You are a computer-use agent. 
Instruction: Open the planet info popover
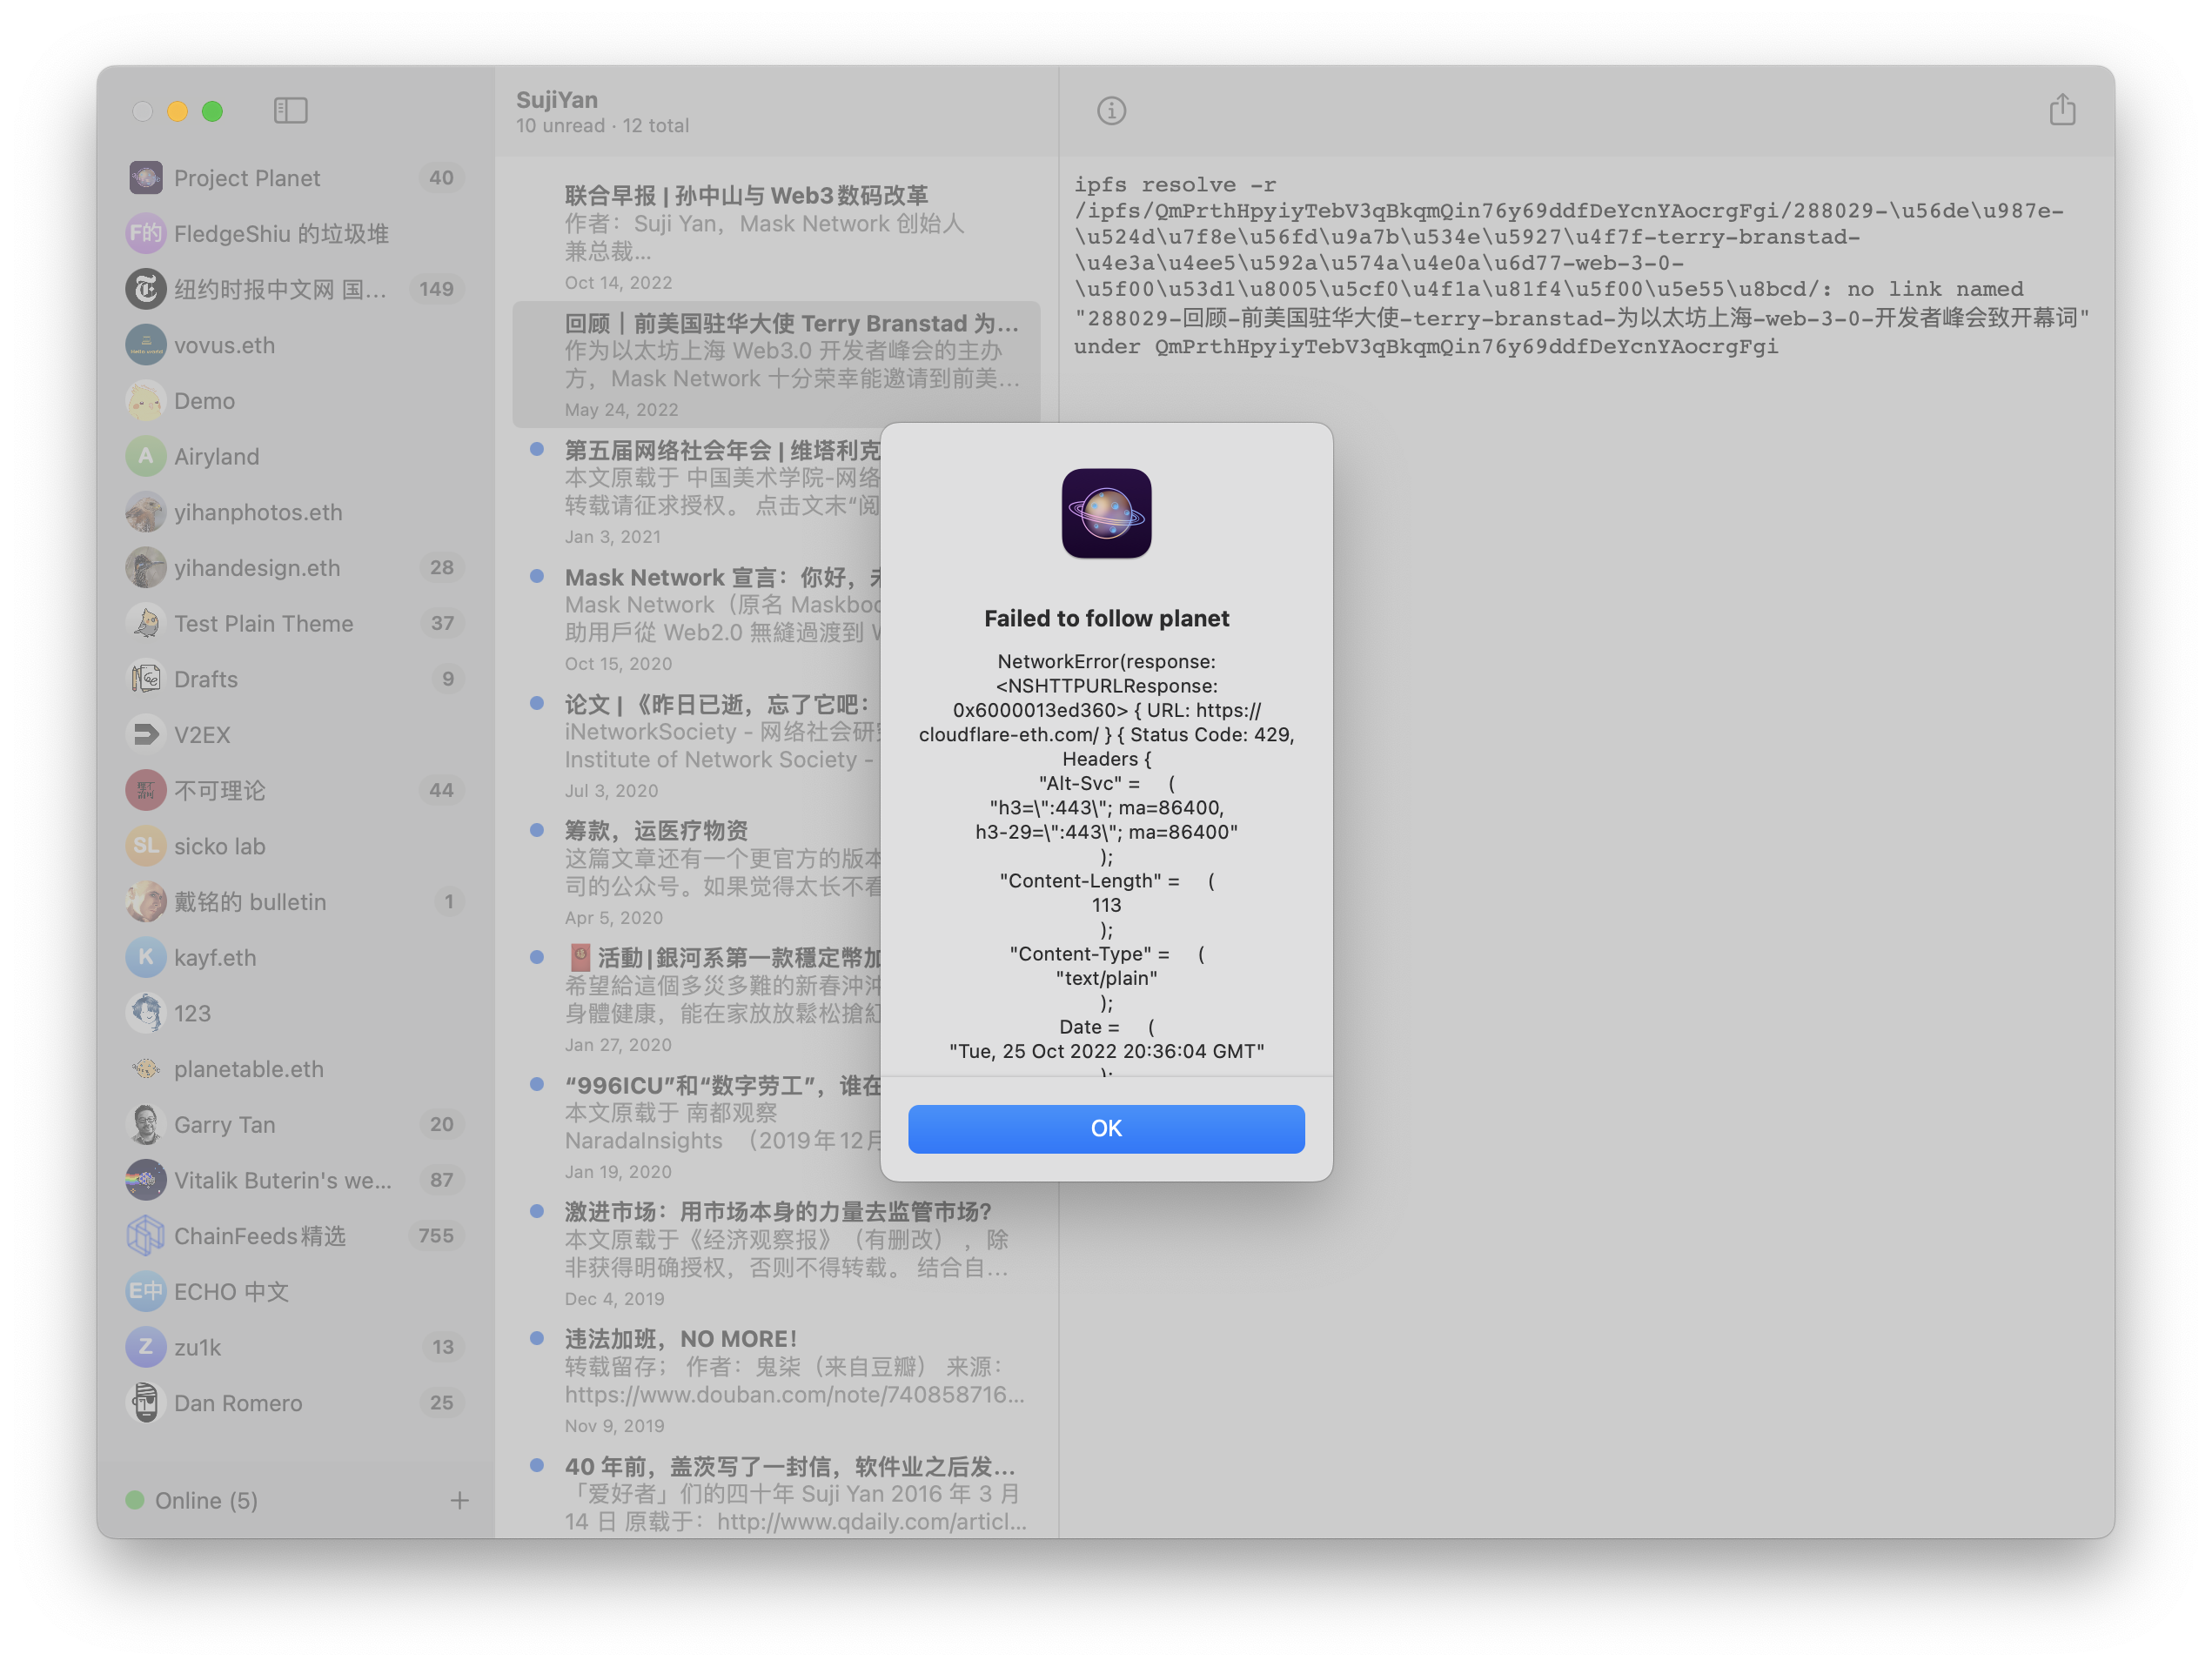pyautogui.click(x=1112, y=111)
